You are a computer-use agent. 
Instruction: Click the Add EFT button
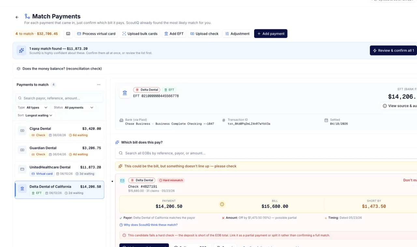174,34
